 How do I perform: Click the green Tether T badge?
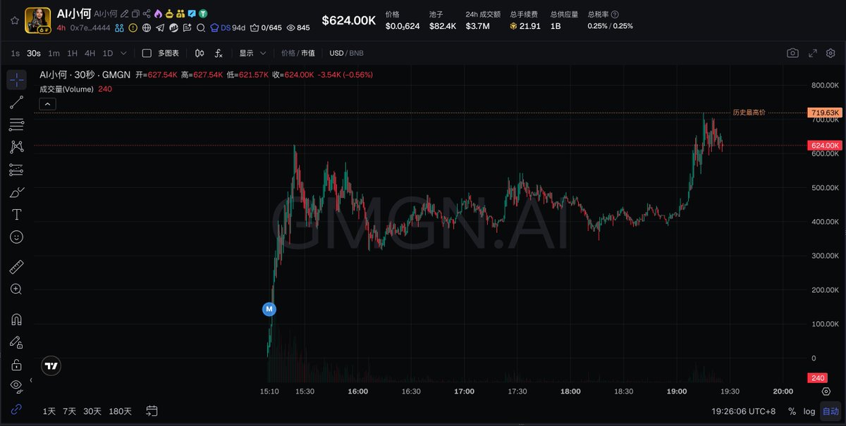[203, 13]
